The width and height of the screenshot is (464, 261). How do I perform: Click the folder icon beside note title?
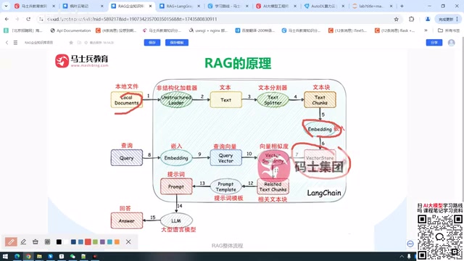click(79, 43)
